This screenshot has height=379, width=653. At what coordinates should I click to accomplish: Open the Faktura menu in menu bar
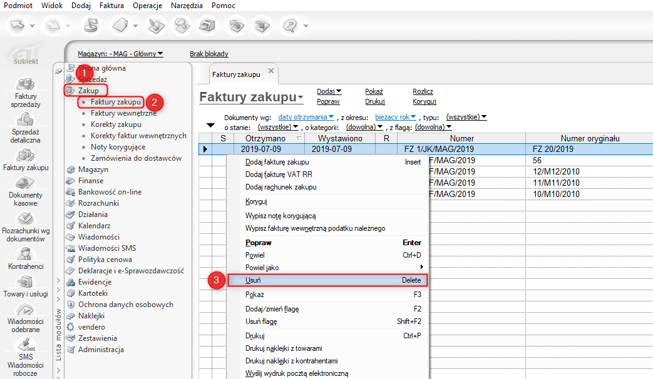point(111,6)
